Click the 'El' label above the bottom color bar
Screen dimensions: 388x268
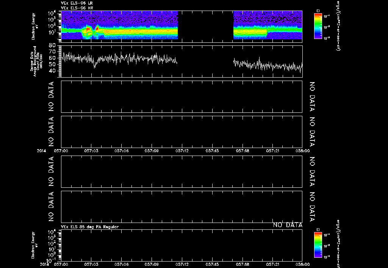[318, 230]
